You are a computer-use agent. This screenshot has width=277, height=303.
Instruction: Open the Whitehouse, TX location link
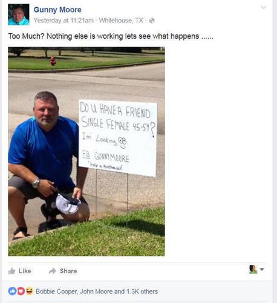121,21
